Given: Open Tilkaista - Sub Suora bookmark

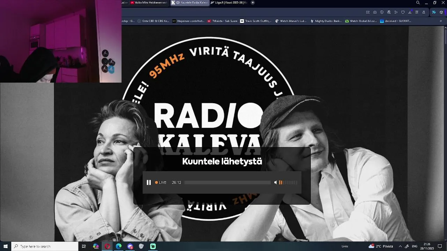Looking at the screenshot, I should point(222,21).
